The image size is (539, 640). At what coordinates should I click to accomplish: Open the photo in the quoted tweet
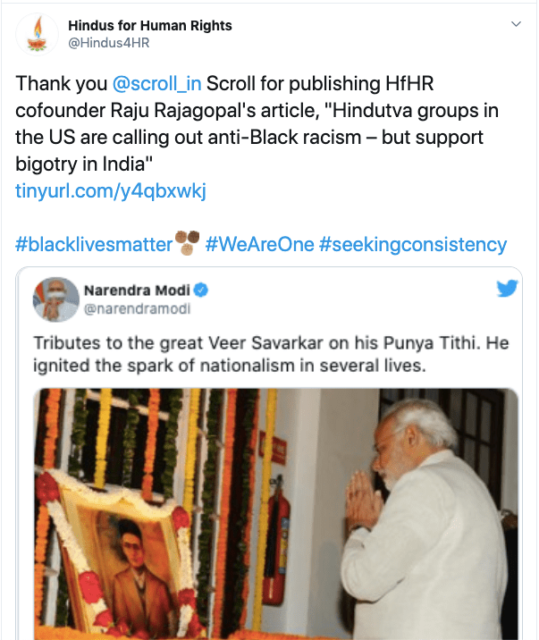click(276, 514)
